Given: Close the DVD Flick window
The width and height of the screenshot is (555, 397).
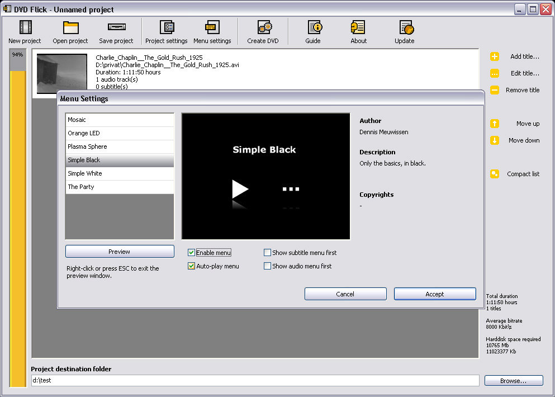Looking at the screenshot, I should [546, 9].
